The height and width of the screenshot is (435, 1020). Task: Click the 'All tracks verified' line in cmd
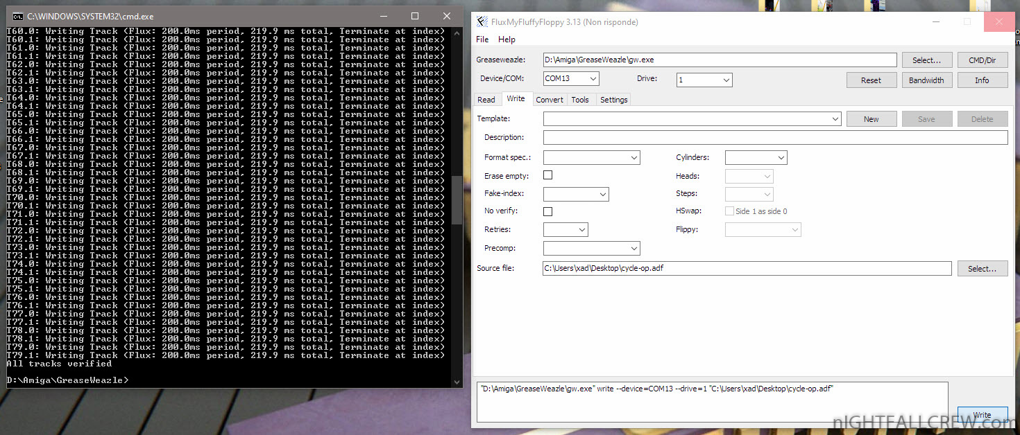click(x=59, y=364)
